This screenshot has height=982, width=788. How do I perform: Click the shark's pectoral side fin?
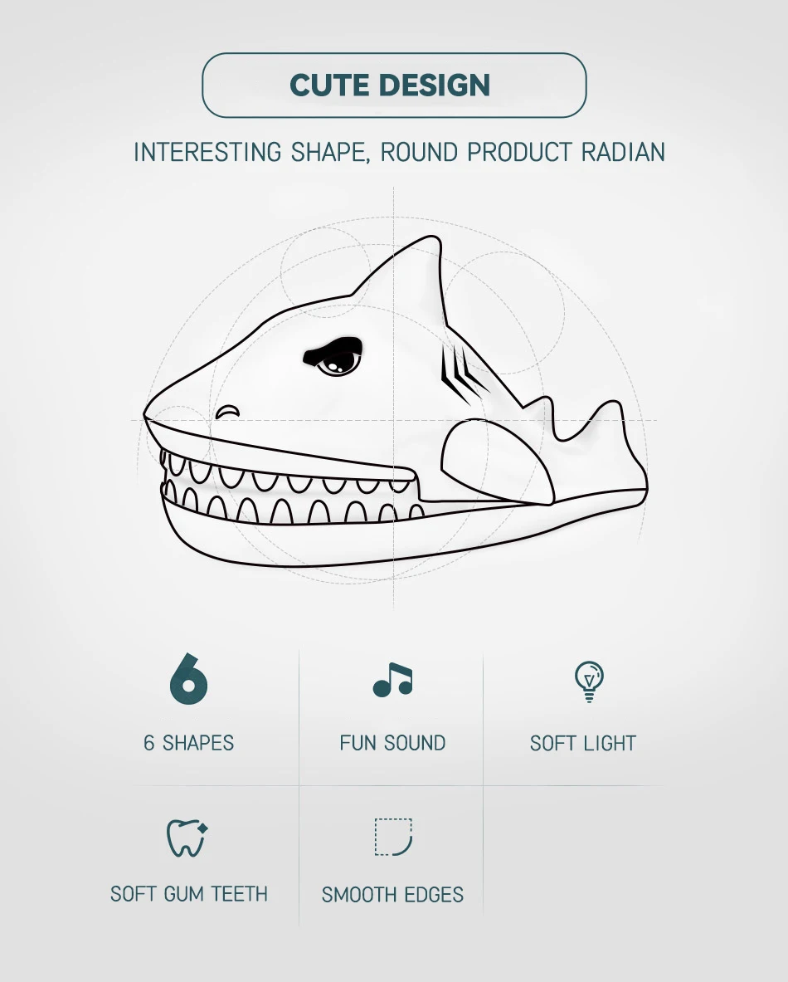496,461
